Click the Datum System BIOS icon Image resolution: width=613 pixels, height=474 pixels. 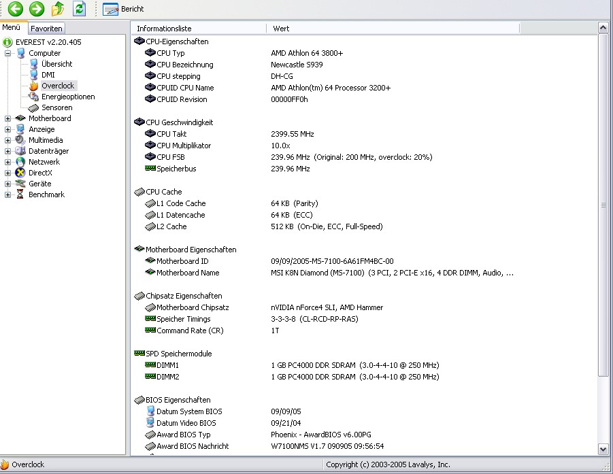(x=150, y=411)
